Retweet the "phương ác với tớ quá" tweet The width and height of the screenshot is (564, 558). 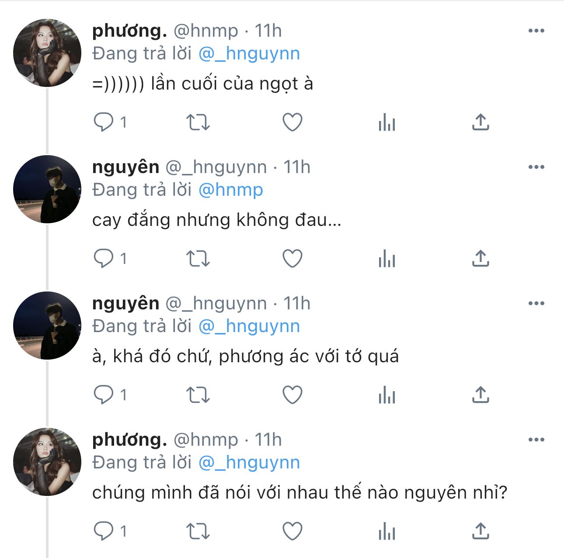tap(198, 395)
